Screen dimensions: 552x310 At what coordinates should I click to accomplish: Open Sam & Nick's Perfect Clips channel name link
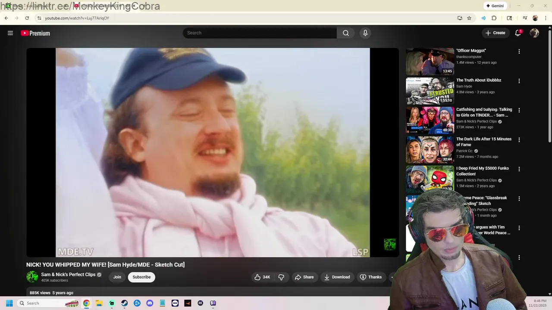tap(68, 275)
